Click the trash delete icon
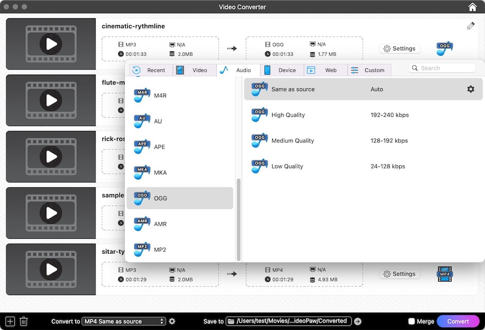Viewport: 485px width, 330px height. 23,321
